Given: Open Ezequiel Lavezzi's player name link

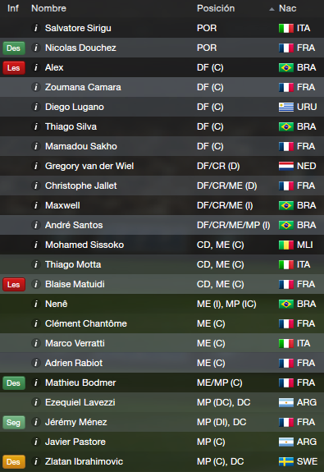Looking at the screenshot, I should pyautogui.click(x=80, y=402).
